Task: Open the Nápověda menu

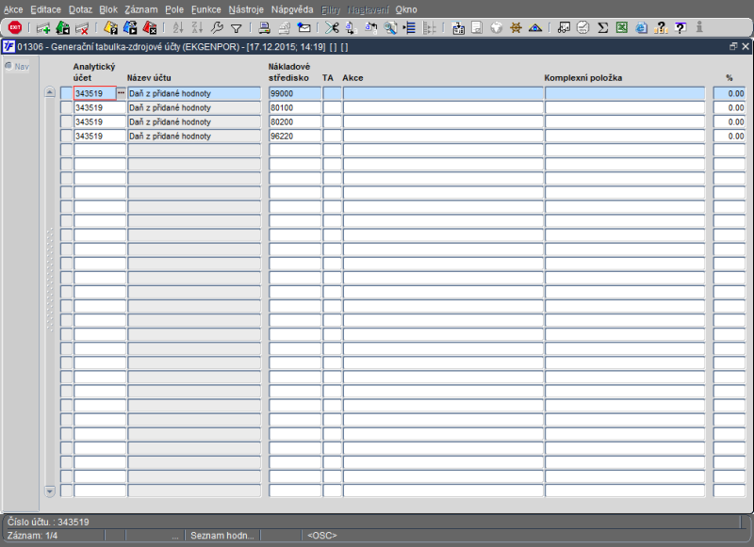Action: 292,9
